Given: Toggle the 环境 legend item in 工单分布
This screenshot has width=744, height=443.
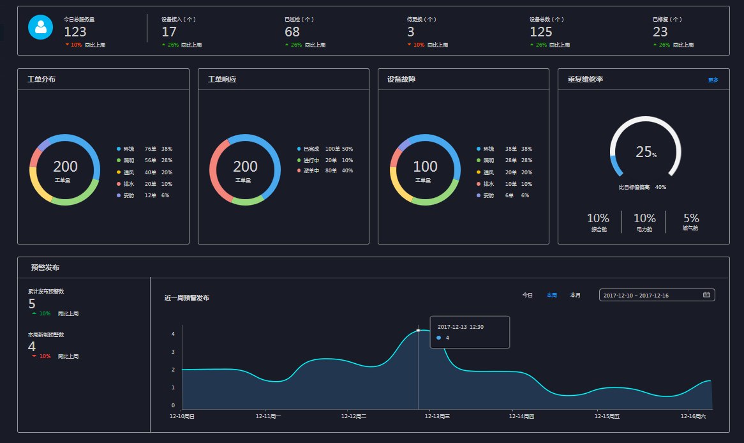Looking at the screenshot, I should [x=128, y=149].
